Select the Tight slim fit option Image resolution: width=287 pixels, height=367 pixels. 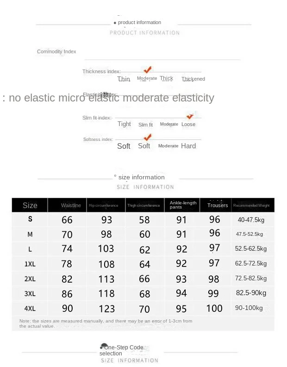click(x=124, y=124)
